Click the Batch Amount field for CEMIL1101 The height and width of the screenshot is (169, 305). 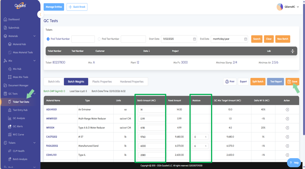[x=151, y=155]
